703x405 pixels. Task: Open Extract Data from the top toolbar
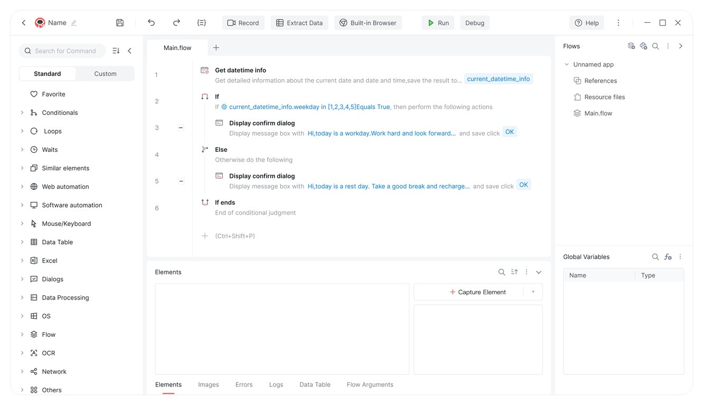pos(299,23)
